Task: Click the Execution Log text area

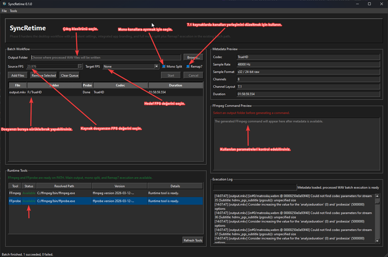Action: click(x=294, y=218)
